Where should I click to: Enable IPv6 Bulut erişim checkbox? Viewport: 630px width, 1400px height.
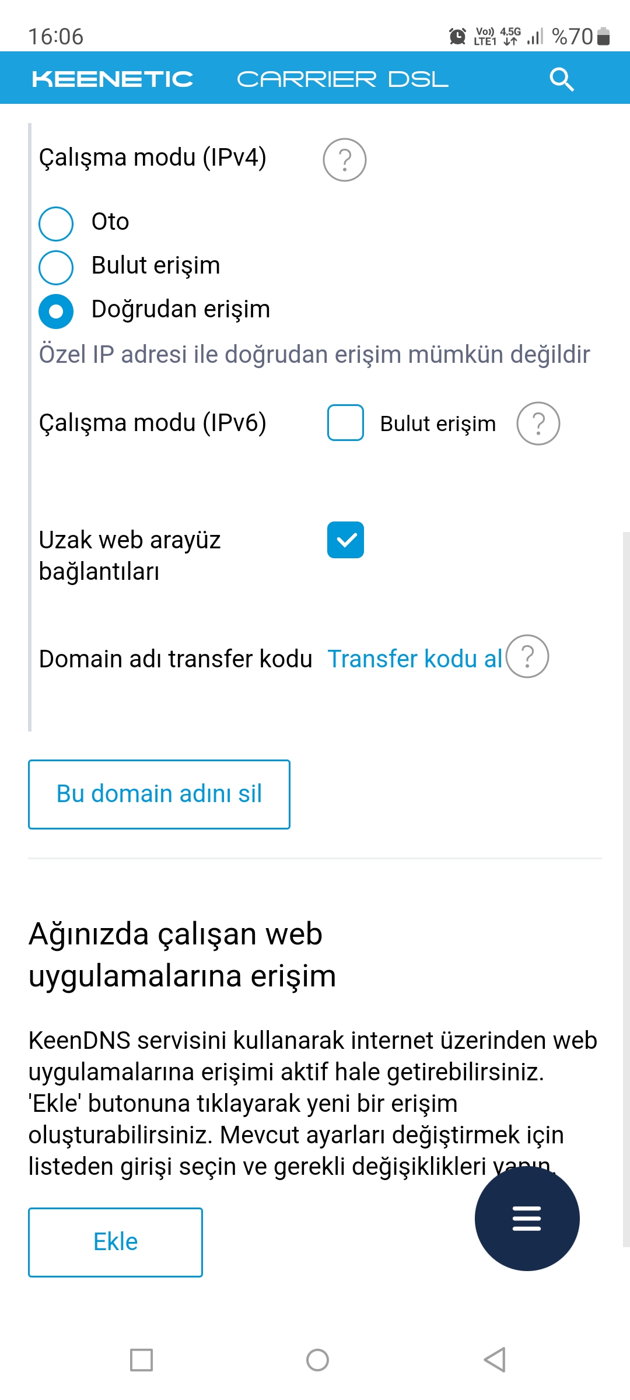coord(345,423)
